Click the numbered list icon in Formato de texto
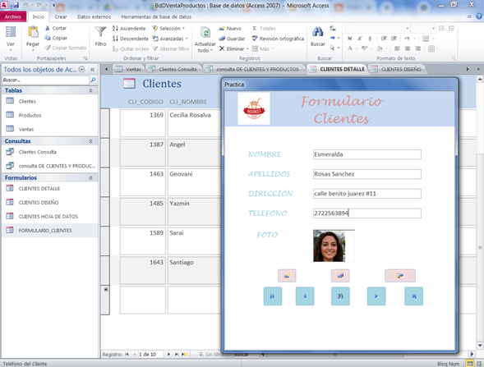This screenshot has height=367, width=484. pos(452,29)
